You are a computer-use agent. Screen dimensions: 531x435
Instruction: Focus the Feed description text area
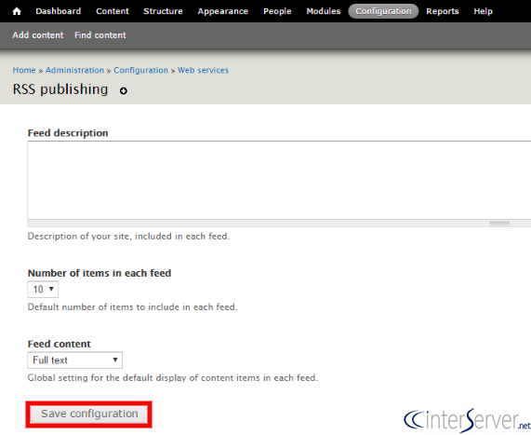tap(279, 180)
